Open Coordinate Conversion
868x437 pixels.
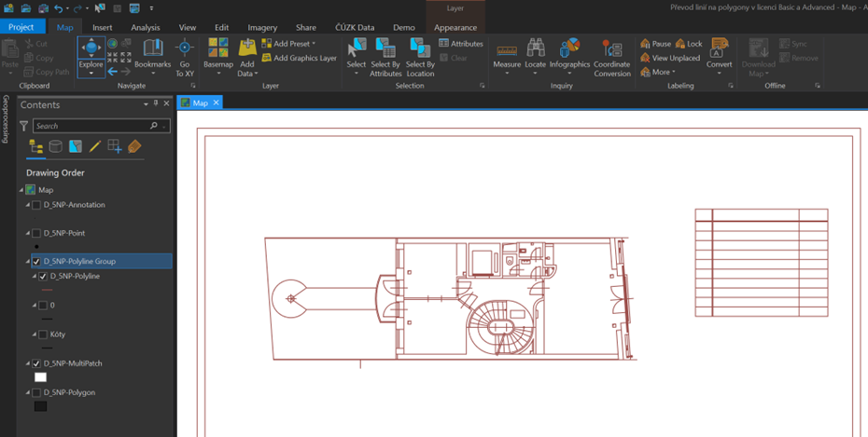click(x=612, y=58)
